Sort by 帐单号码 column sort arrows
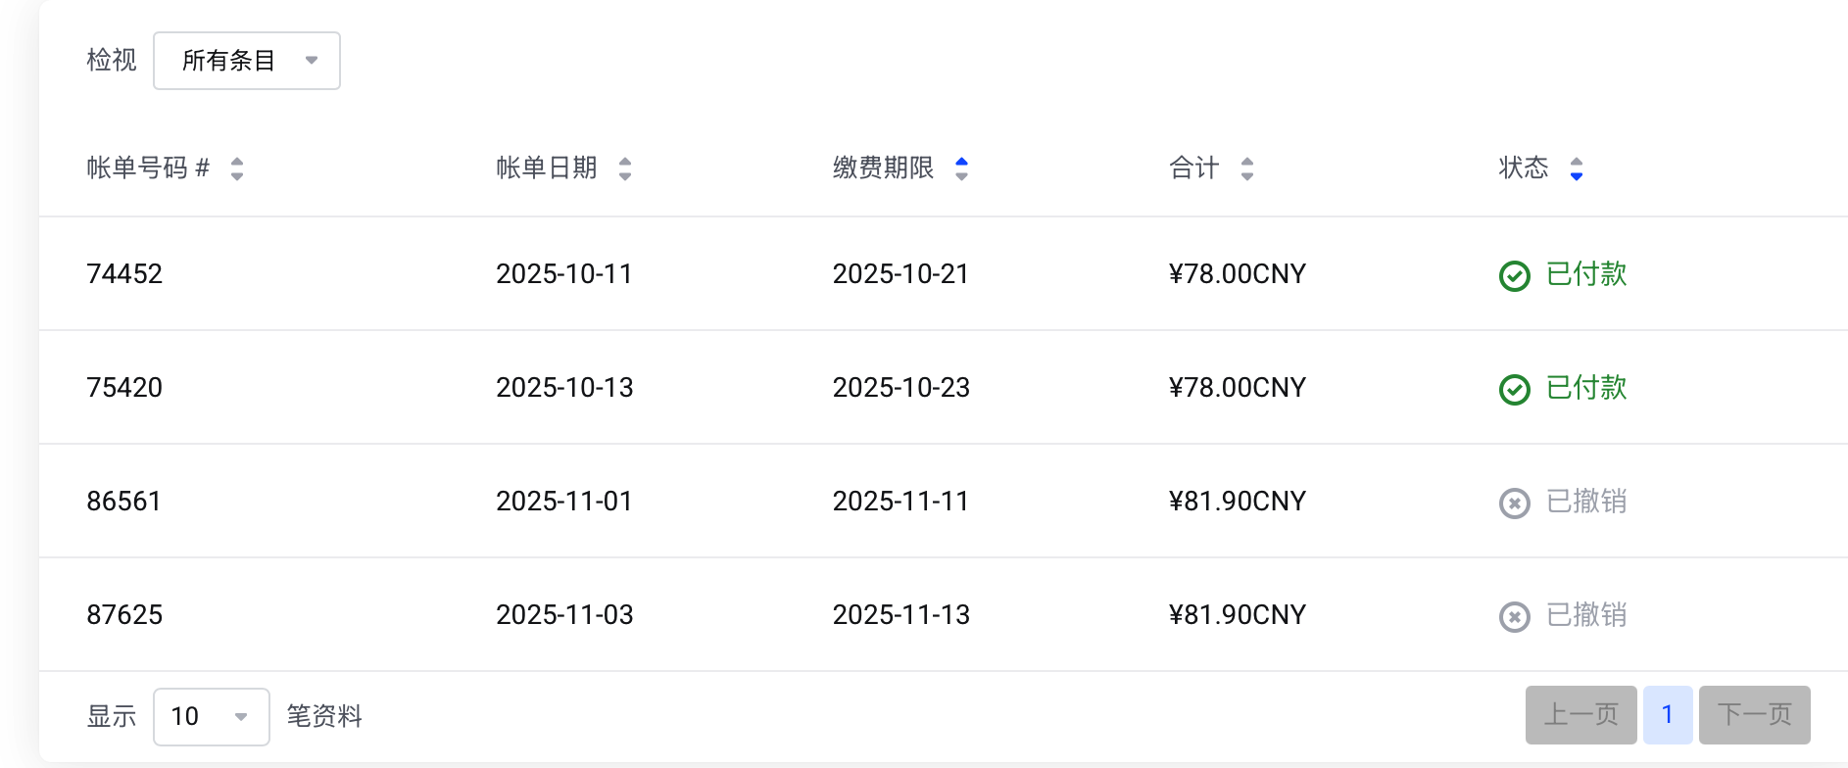 coord(237,168)
